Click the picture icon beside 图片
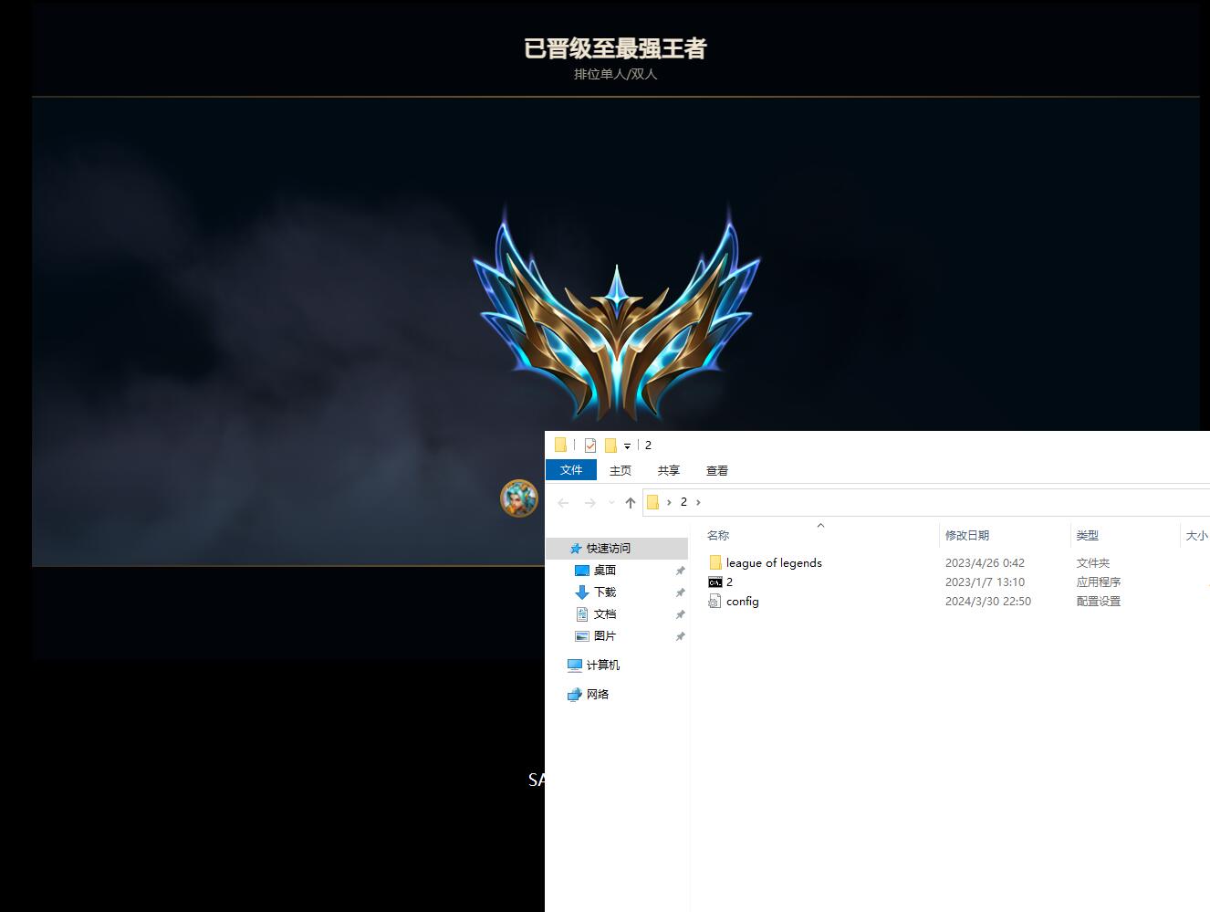1210x912 pixels. 582,636
